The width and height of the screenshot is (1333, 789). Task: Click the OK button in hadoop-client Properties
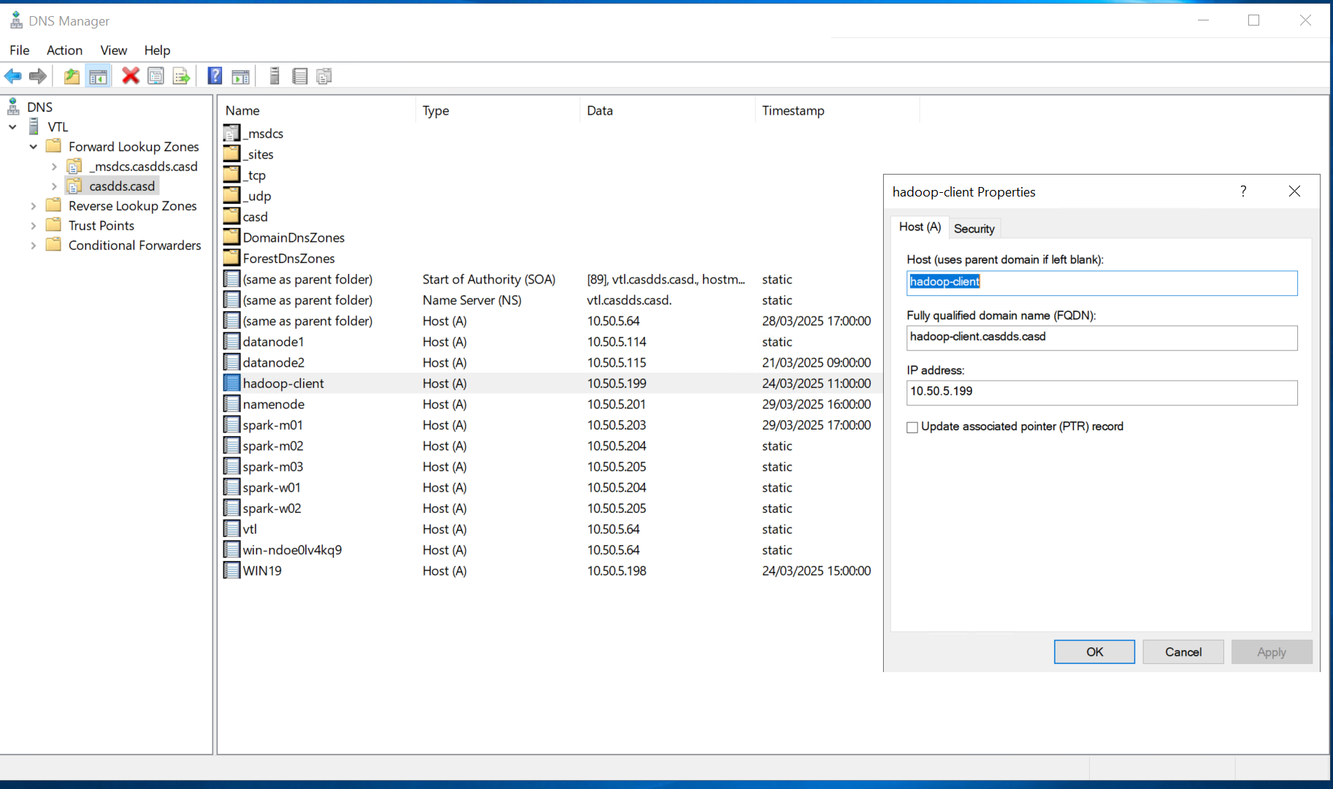point(1093,652)
